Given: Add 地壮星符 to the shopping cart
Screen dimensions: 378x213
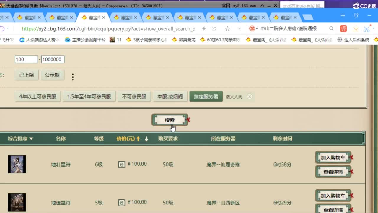Looking at the screenshot, I should 333,157.
